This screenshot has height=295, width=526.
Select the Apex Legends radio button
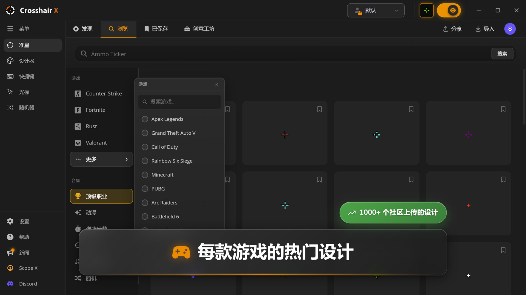(145, 119)
